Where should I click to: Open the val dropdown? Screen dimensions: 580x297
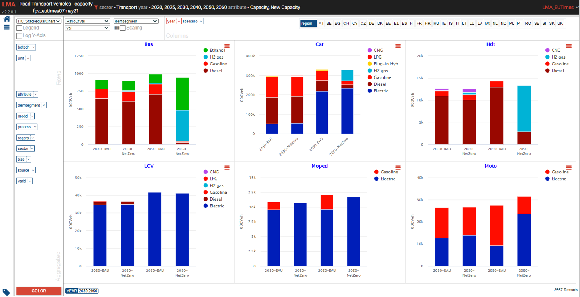87,28
